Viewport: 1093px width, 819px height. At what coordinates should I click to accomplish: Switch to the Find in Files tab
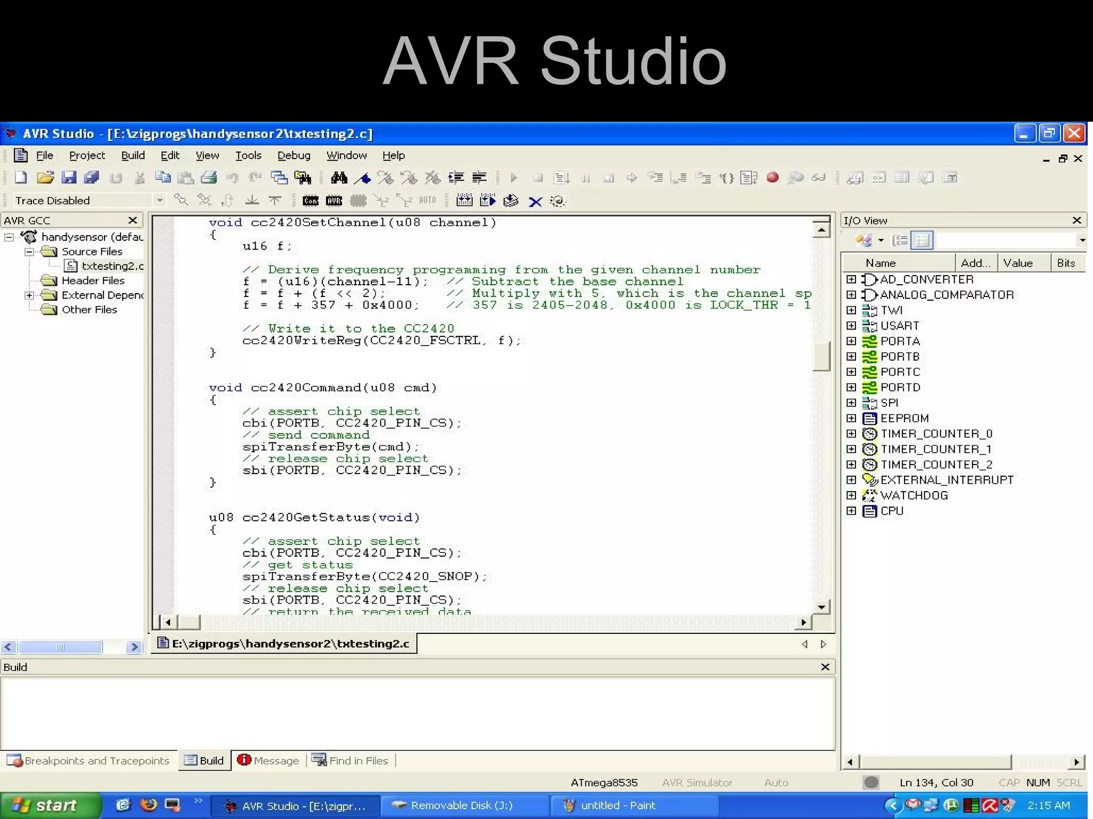click(x=350, y=760)
